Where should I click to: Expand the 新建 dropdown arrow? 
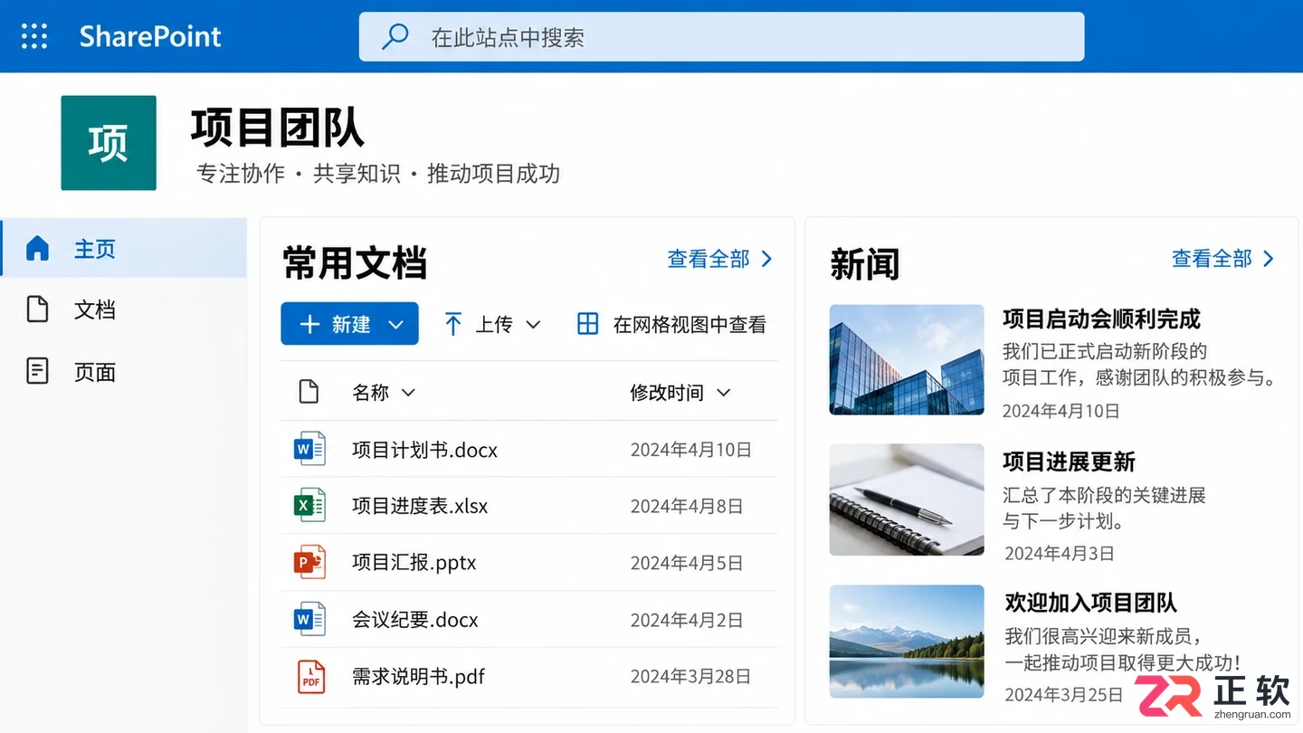pos(395,325)
